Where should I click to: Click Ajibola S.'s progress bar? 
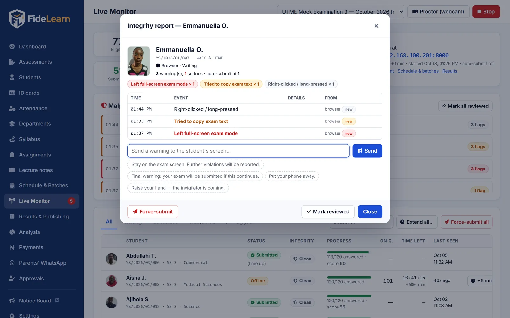(x=349, y=296)
